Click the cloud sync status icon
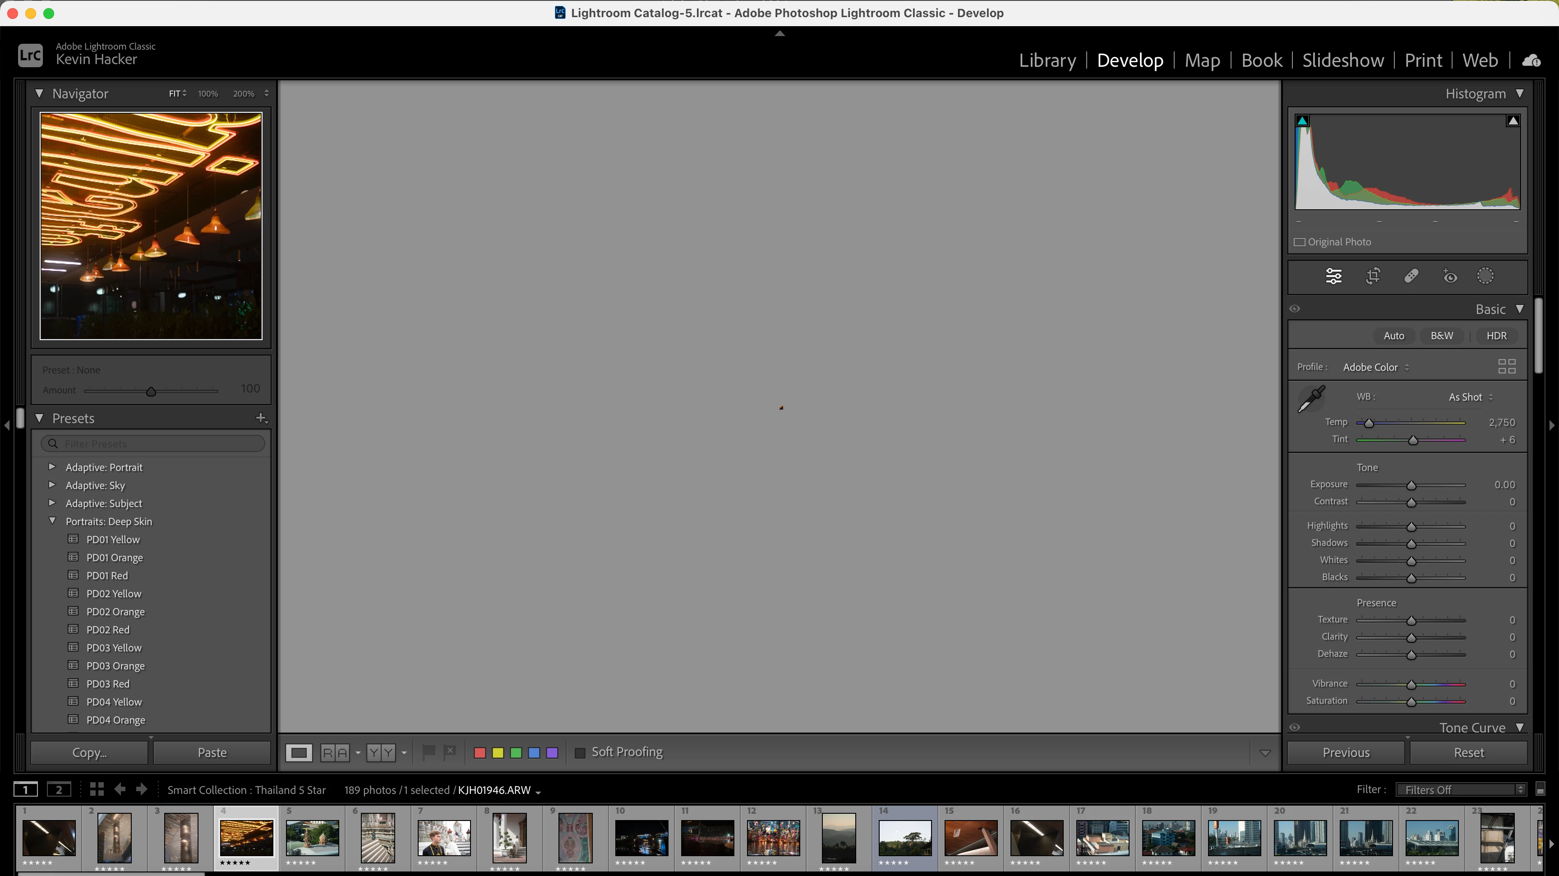Viewport: 1559px width, 876px height. [1531, 60]
